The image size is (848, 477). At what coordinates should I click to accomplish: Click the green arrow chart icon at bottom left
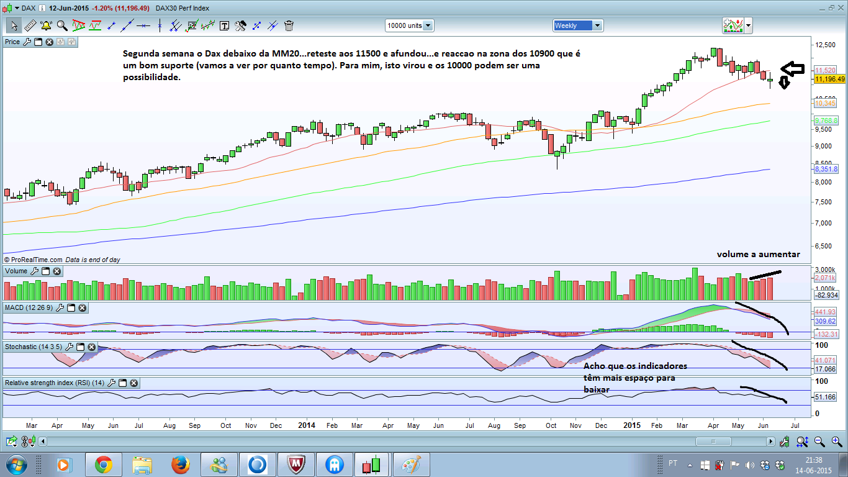[12, 441]
